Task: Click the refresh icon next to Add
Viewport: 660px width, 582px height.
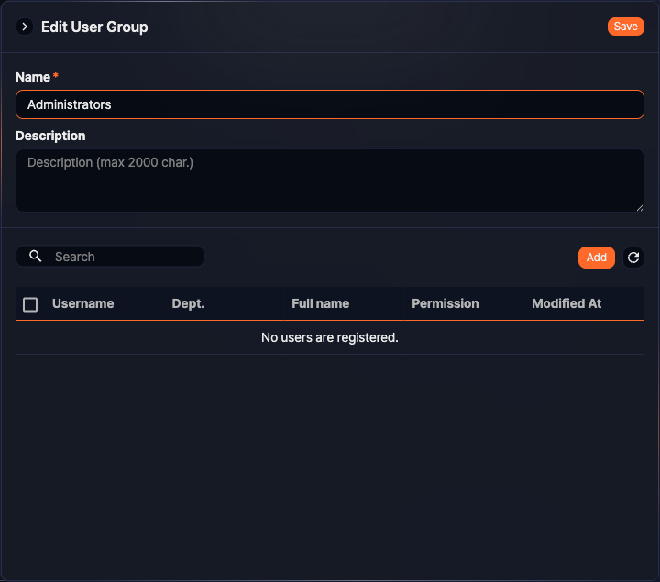Action: [x=633, y=258]
